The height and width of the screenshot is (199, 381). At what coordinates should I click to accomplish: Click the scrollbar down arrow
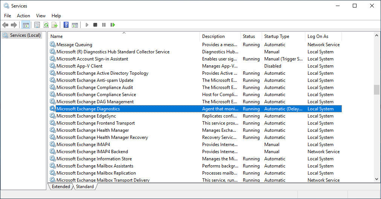click(376, 179)
